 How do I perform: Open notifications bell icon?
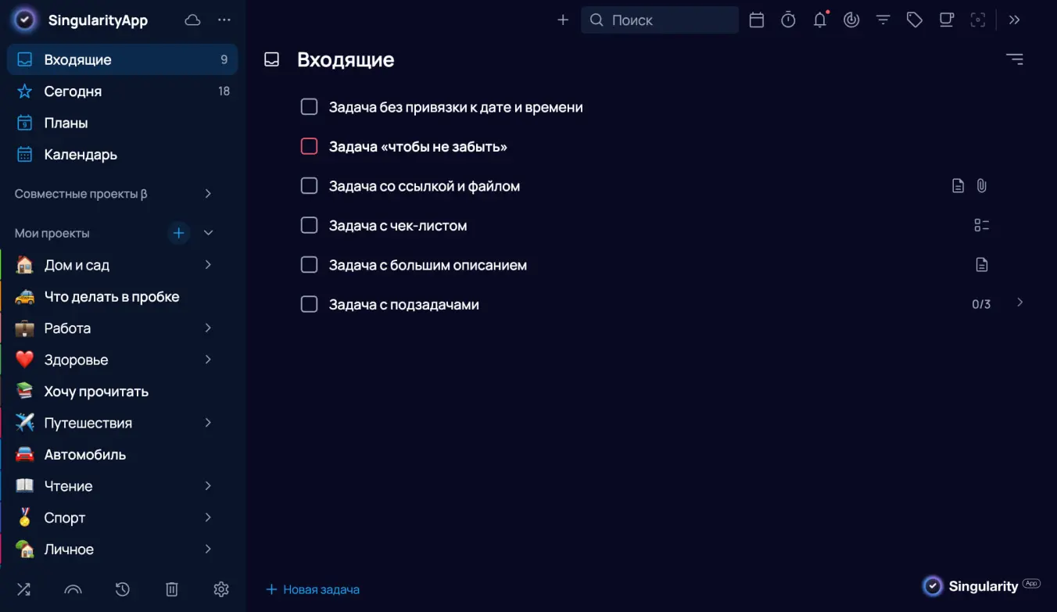pos(819,20)
